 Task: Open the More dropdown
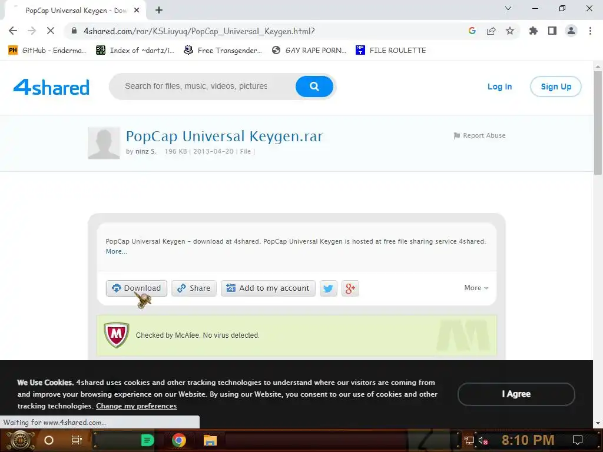click(476, 288)
